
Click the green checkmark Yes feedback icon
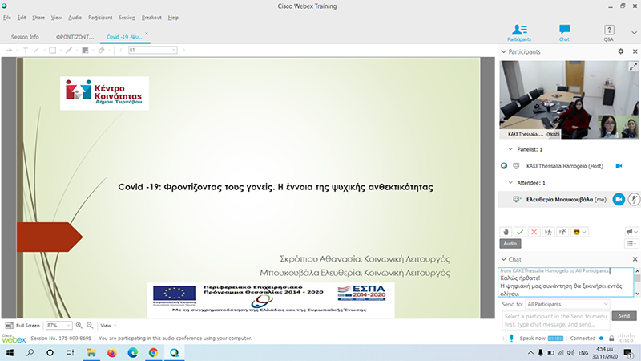pyautogui.click(x=518, y=232)
